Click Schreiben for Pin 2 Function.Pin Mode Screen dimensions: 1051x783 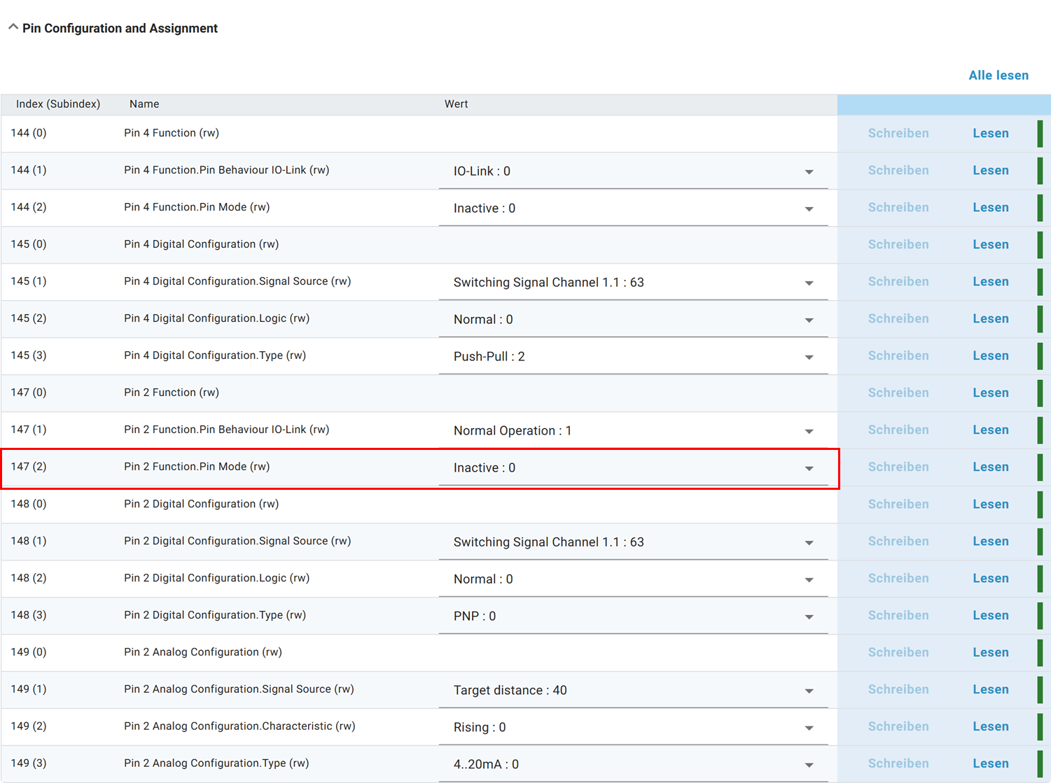[x=898, y=467]
